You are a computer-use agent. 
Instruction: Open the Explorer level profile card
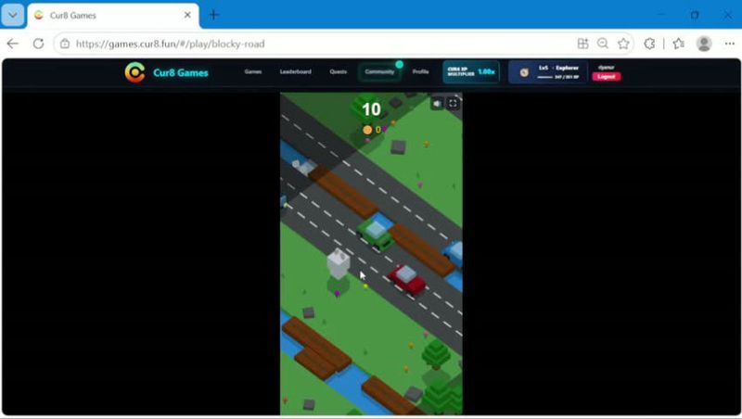tap(548, 72)
